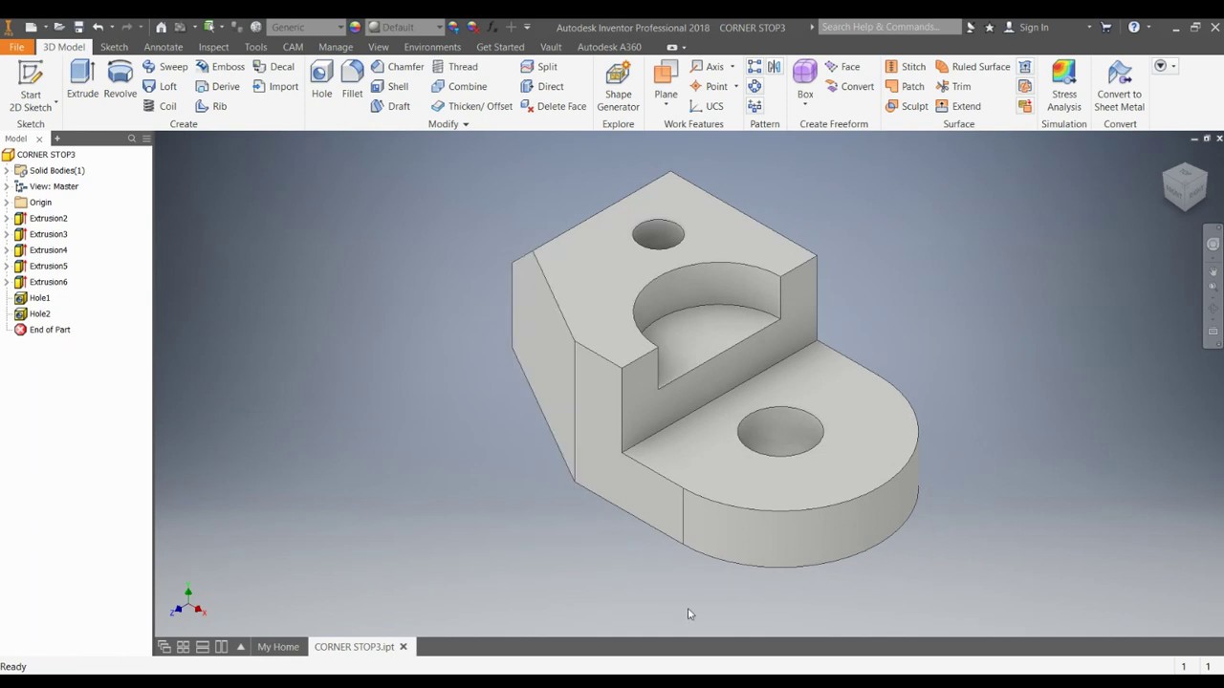Viewport: 1224px width, 688px height.
Task: Close the CORNER STOP3.ipt tab
Action: pyautogui.click(x=404, y=647)
